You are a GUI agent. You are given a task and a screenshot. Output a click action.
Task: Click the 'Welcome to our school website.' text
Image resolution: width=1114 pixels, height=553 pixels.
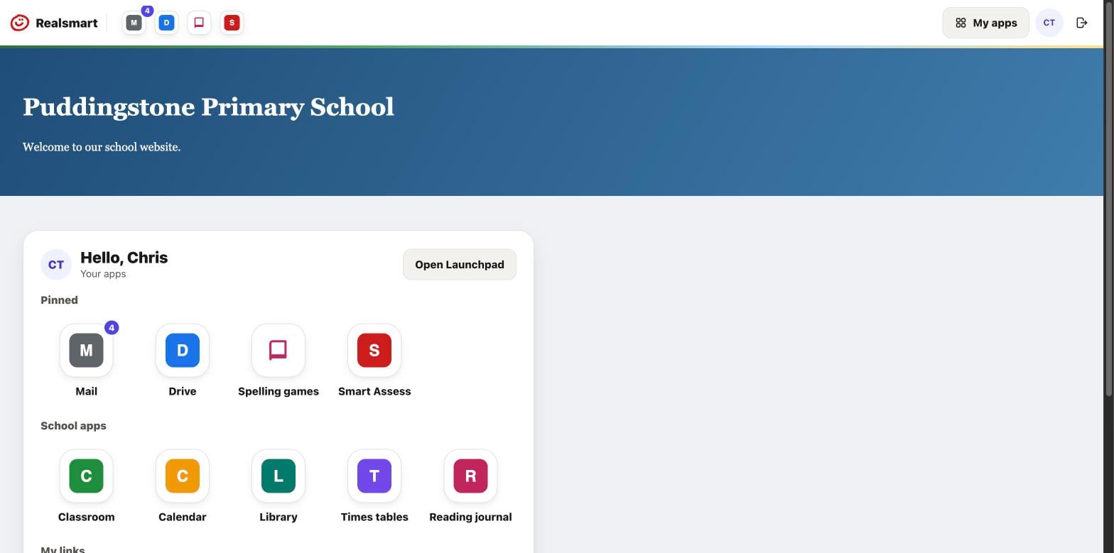(x=102, y=147)
